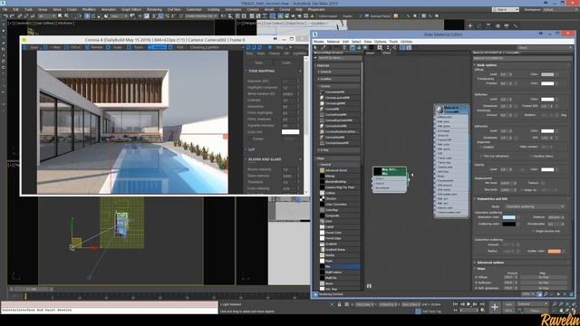Click the material node preview sphere thumbnail
Image resolution: width=580 pixels, height=326 pixels.
pos(439,110)
